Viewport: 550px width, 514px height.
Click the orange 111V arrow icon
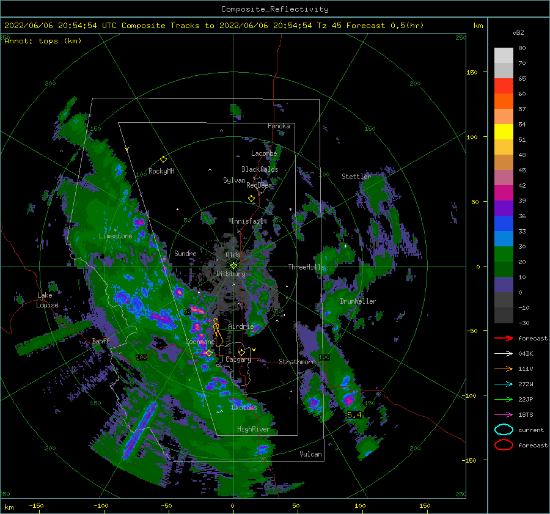coord(504,369)
